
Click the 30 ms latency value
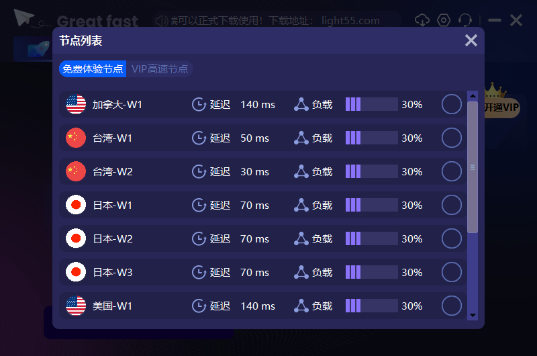tap(254, 172)
